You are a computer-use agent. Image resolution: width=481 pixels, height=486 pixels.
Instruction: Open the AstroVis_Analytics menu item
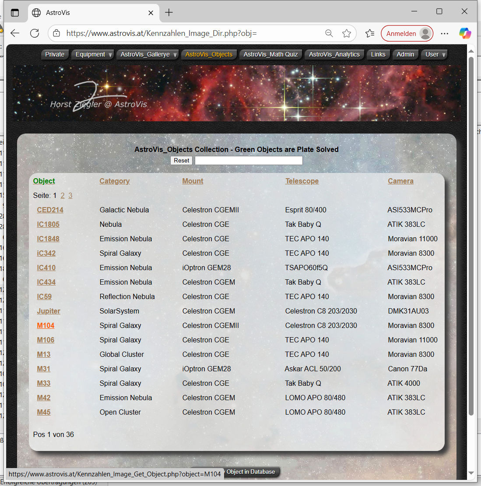(334, 54)
